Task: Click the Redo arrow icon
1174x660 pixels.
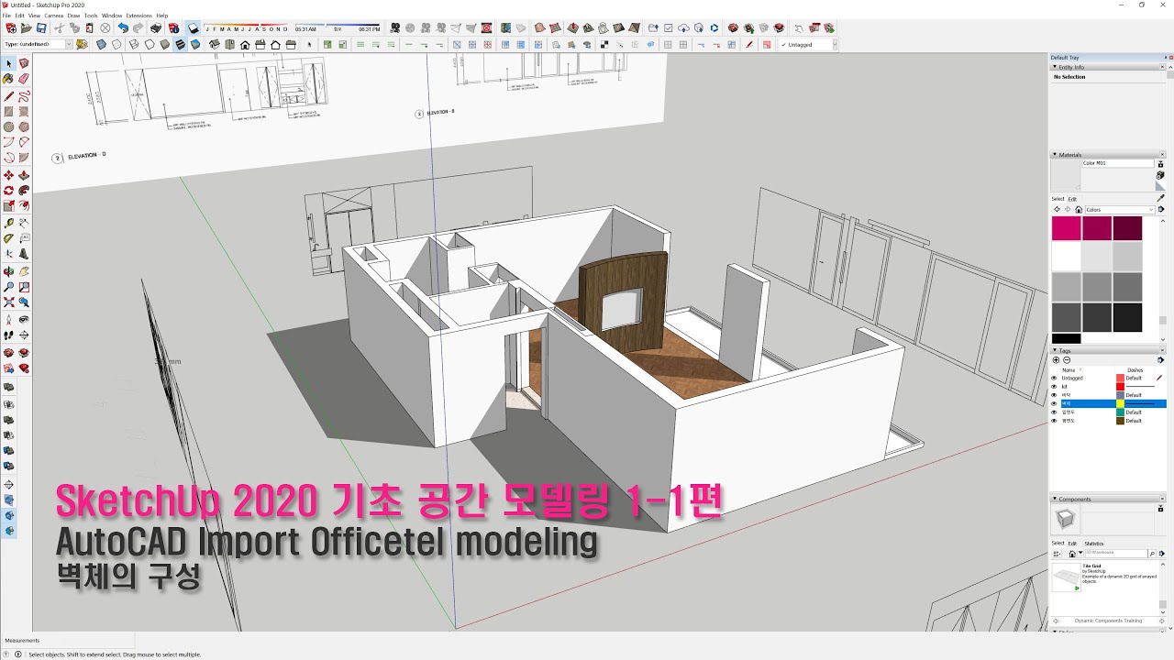Action: tap(138, 28)
